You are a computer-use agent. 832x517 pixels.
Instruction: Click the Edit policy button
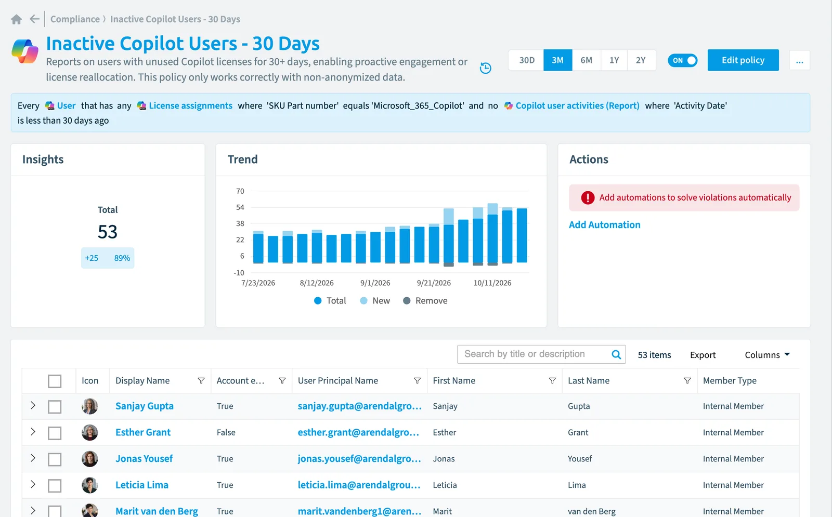point(743,60)
